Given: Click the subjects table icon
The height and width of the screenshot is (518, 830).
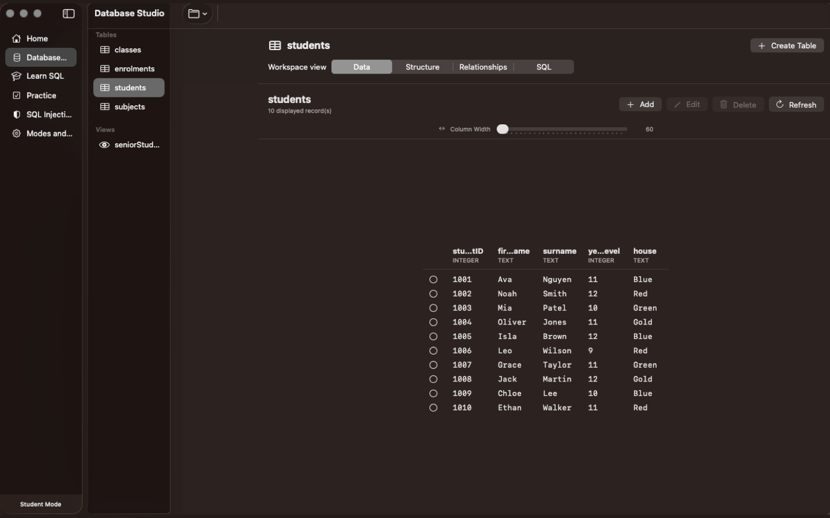Looking at the screenshot, I should (x=105, y=107).
